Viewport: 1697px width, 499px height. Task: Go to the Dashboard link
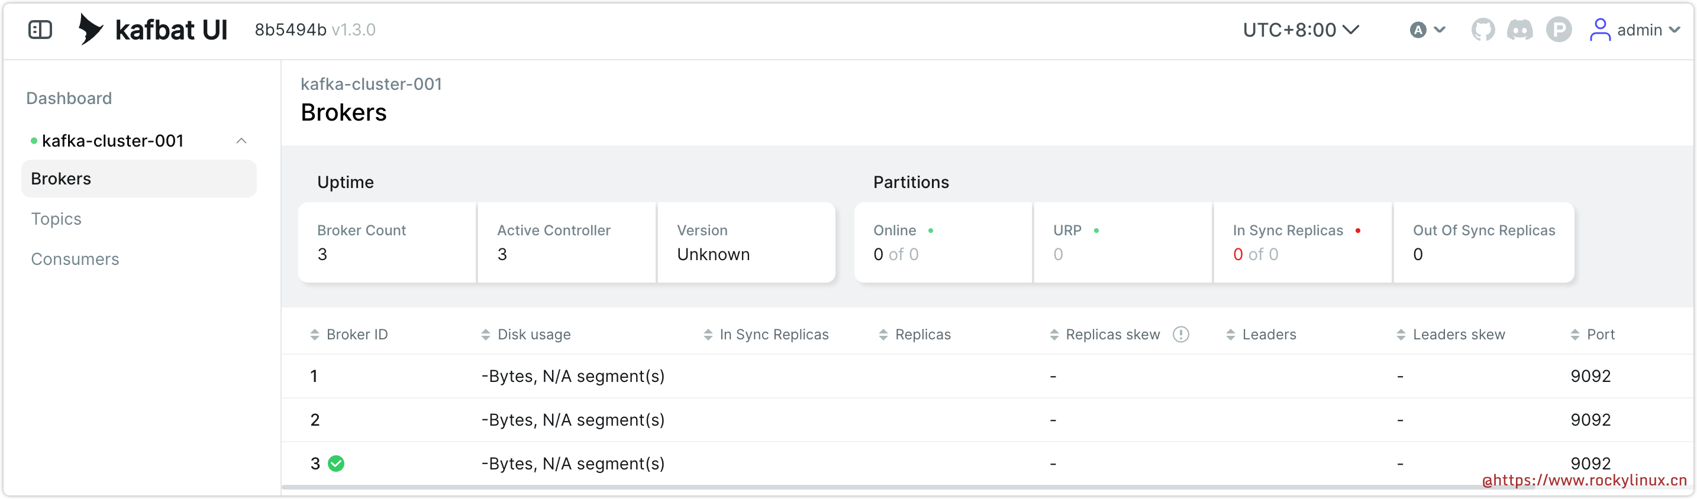pyautogui.click(x=69, y=98)
